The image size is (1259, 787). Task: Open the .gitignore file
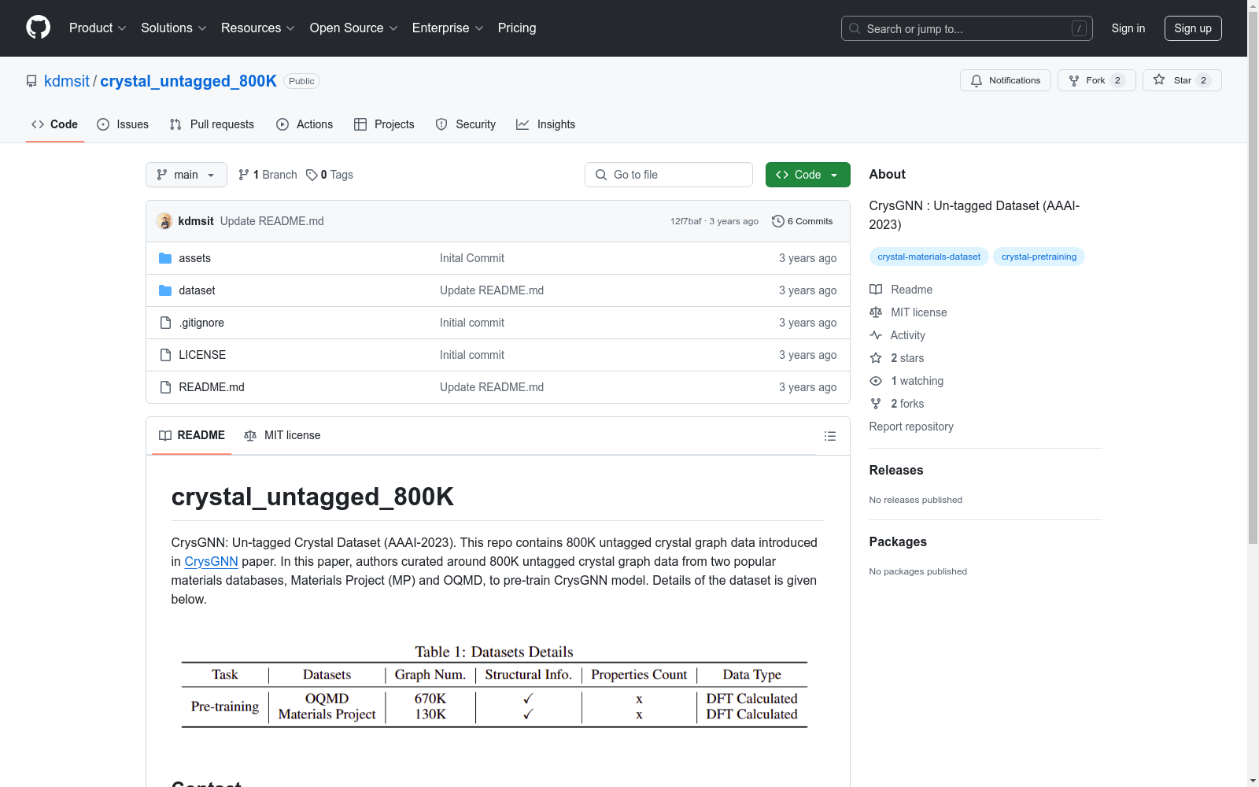[x=201, y=323]
